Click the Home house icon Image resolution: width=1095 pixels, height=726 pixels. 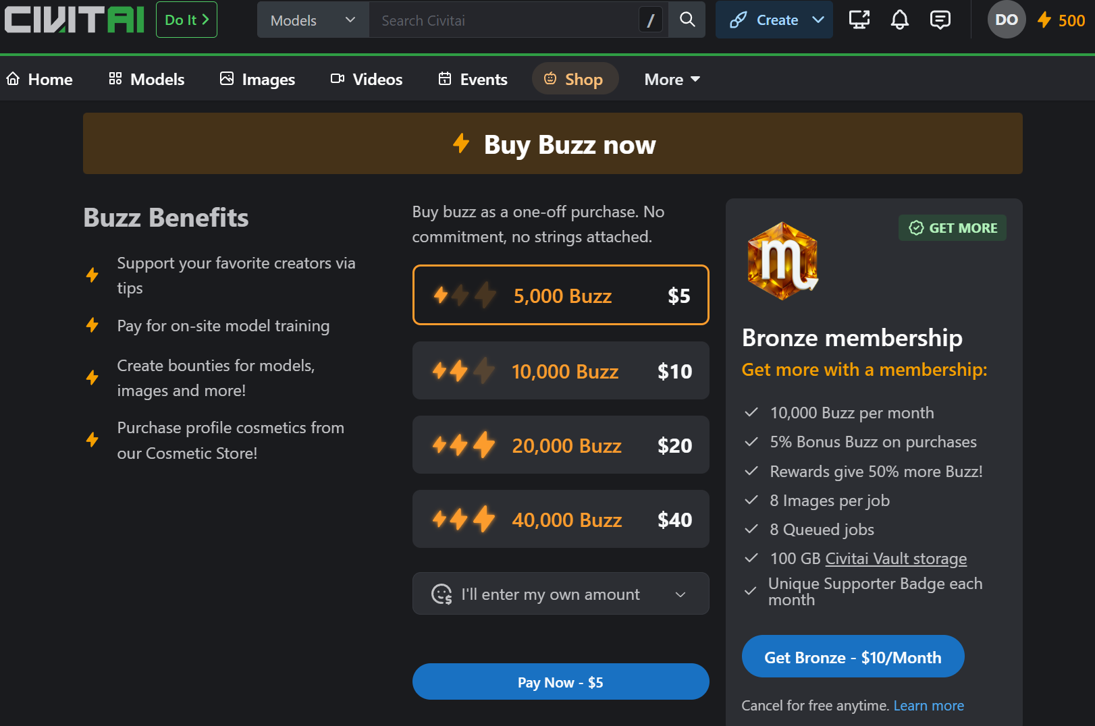13,79
